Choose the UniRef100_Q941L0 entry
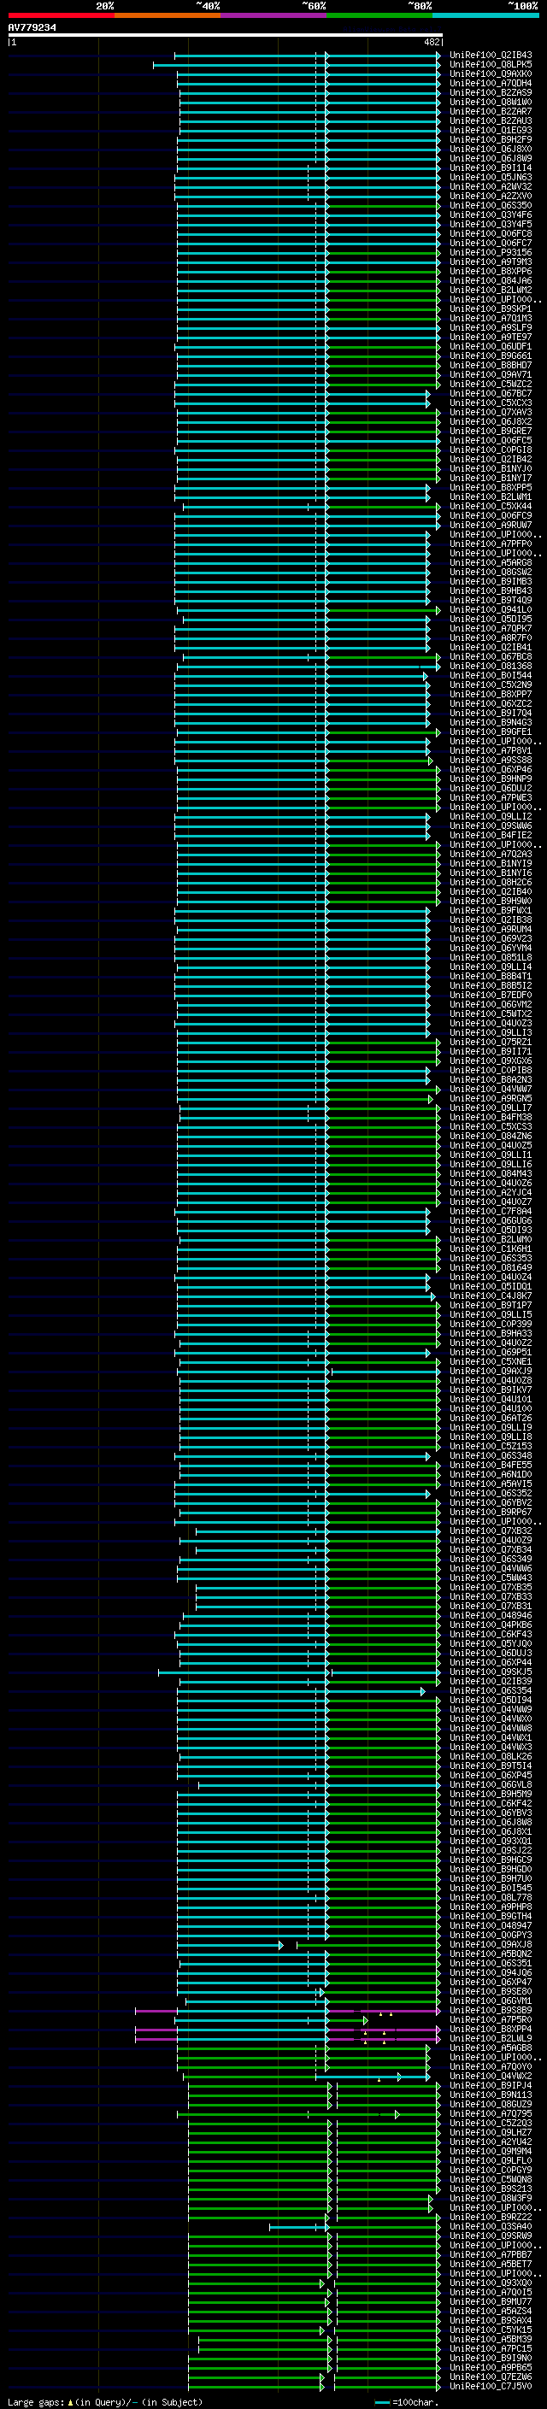The width and height of the screenshot is (547, 2409). 491,610
